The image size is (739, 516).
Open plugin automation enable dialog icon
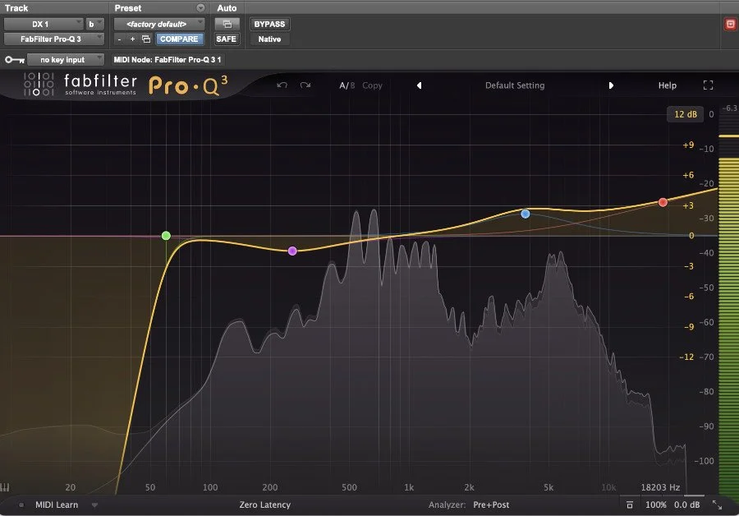pos(227,24)
